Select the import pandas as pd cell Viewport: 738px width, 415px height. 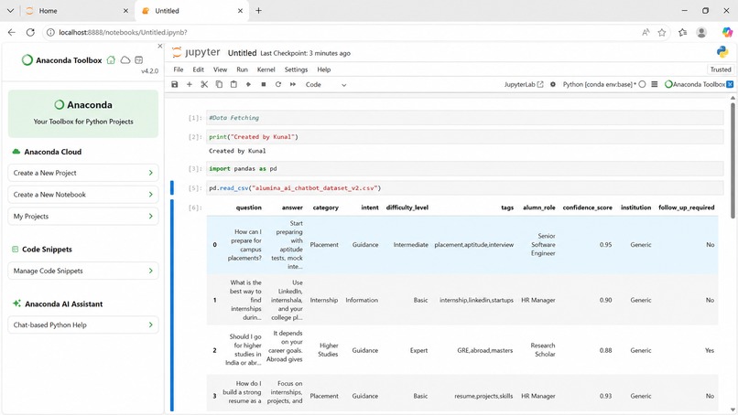pyautogui.click(x=464, y=168)
